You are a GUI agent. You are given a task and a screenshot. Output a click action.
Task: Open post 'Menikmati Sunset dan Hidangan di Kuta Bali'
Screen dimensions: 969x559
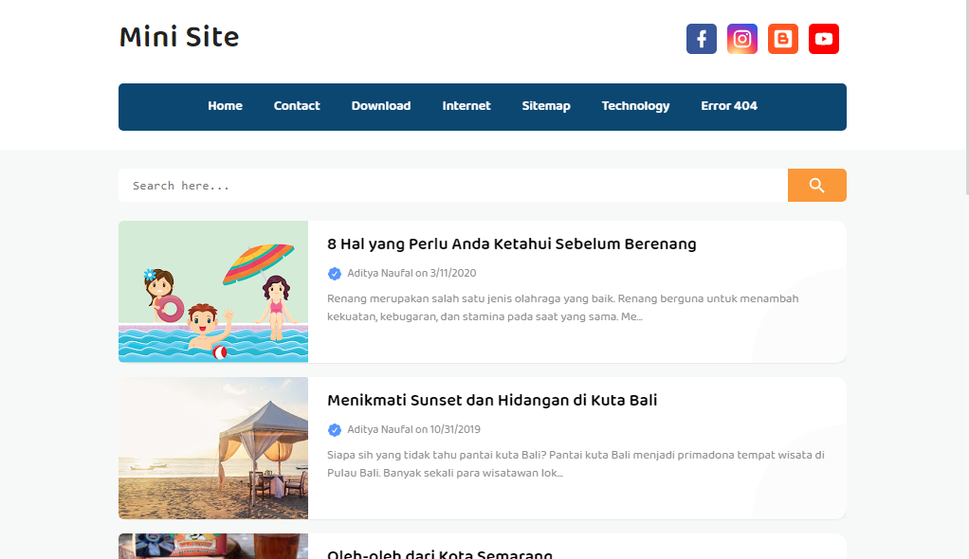(x=492, y=400)
